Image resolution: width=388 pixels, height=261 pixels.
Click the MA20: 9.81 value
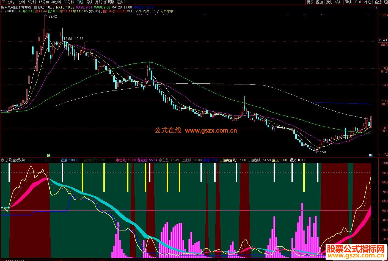(84, 7)
